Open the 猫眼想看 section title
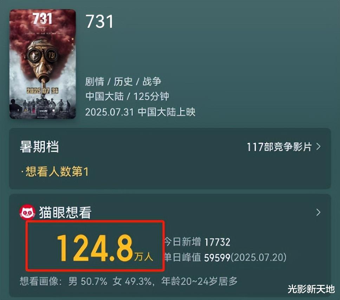The height and width of the screenshot is (300, 340). tap(65, 212)
